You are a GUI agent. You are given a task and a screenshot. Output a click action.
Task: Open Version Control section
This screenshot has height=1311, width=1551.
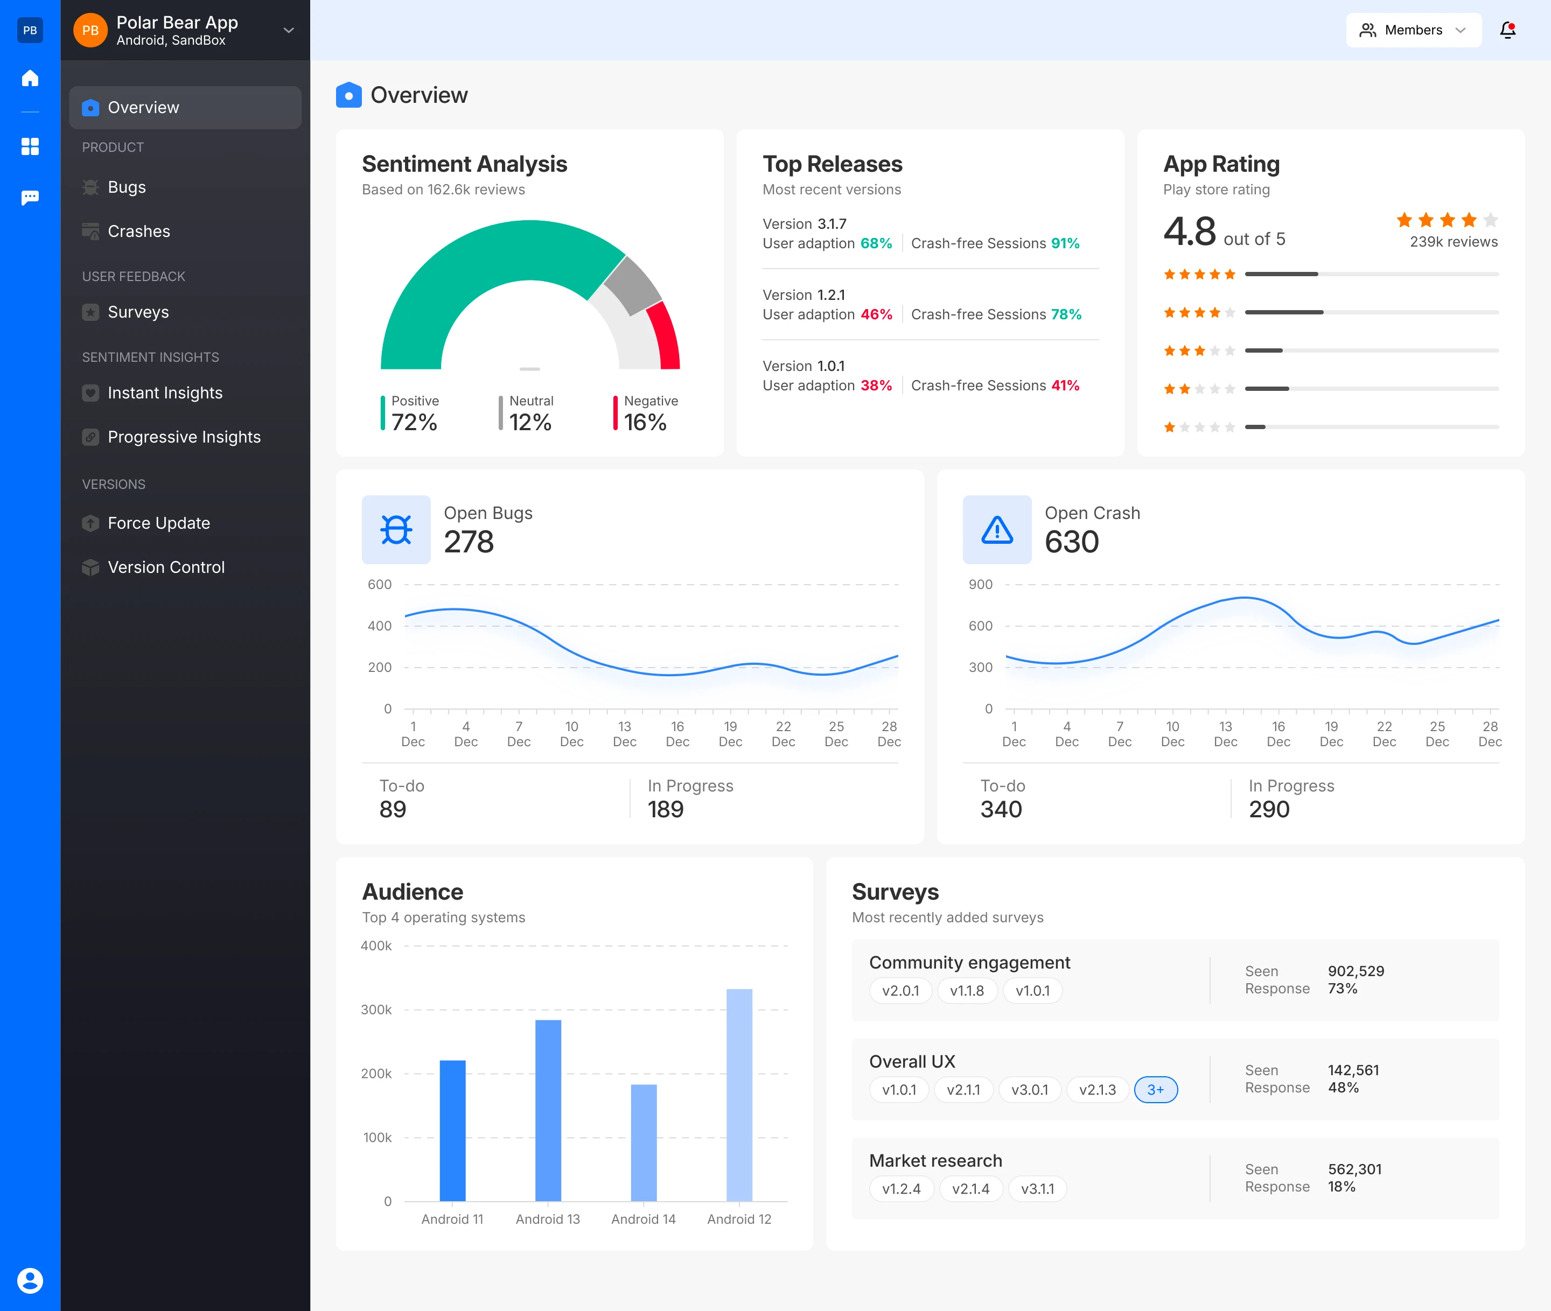point(166,567)
